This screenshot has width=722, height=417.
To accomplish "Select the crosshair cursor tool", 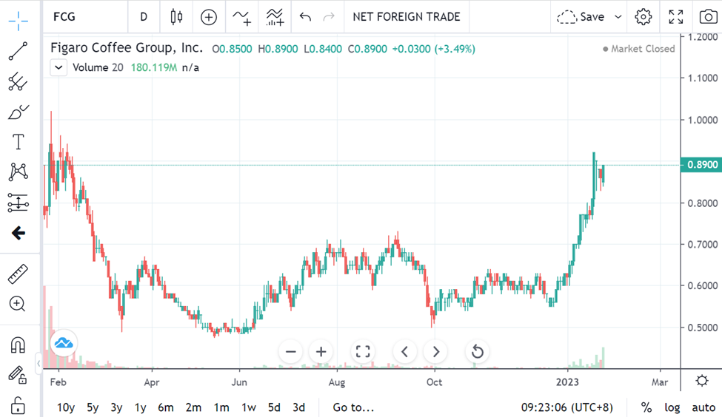I will coord(18,21).
